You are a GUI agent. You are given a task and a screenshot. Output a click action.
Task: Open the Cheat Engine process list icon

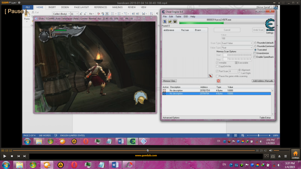coord(165,21)
